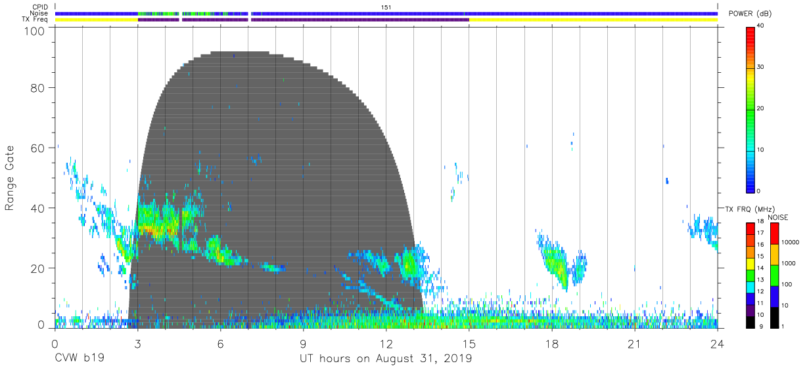Click the 6 tick on UT hours axis
This screenshot has width=807, height=372.
(x=221, y=344)
